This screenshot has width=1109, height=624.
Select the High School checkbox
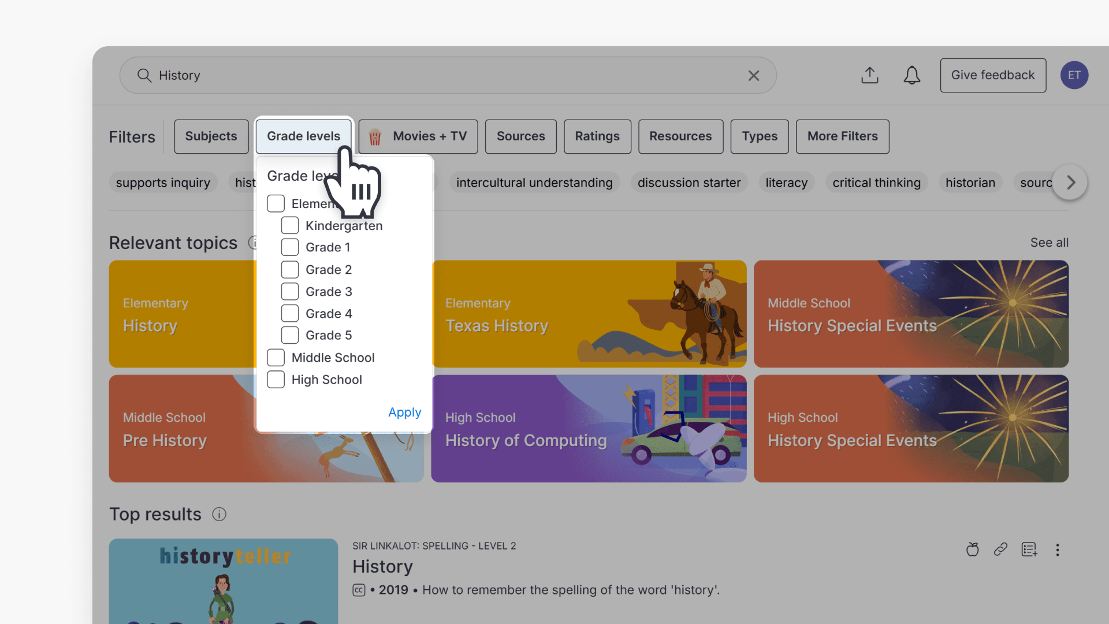(x=276, y=380)
